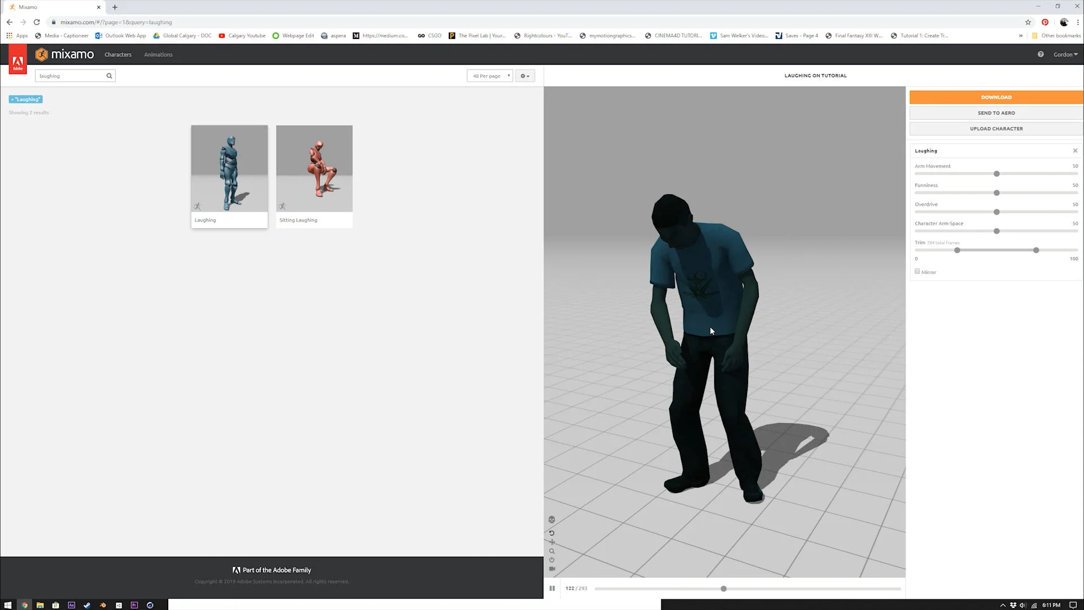Click the zoom magnifier viewport icon
The image size is (1084, 610).
pos(552,551)
